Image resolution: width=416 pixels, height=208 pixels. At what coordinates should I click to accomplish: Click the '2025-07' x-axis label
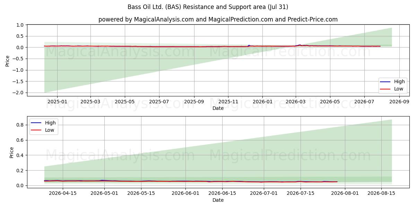click(159, 102)
